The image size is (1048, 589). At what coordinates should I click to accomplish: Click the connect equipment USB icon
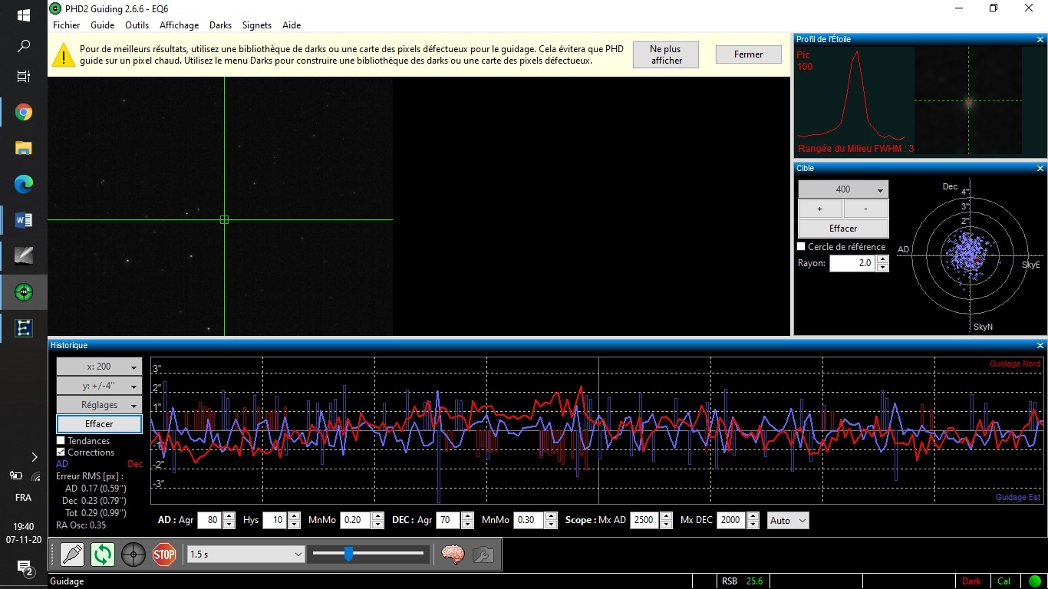pyautogui.click(x=72, y=554)
